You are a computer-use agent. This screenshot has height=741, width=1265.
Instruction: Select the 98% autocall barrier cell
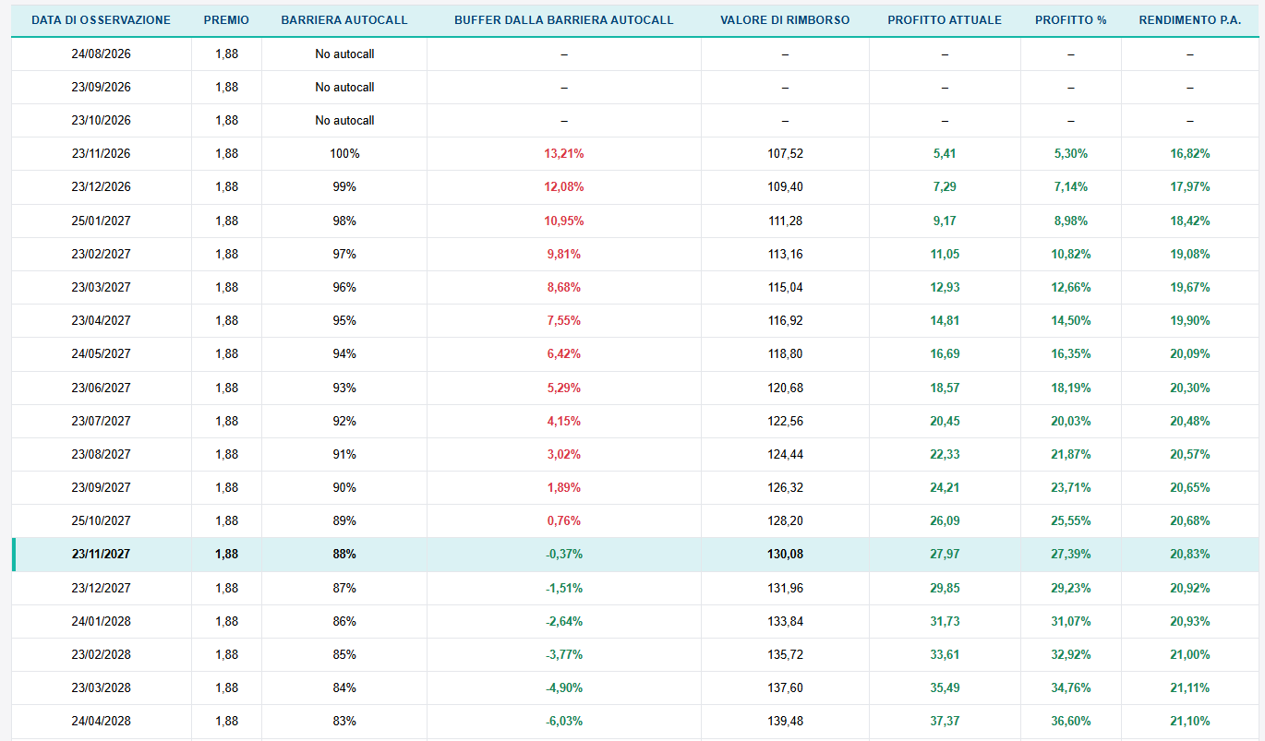(x=344, y=221)
